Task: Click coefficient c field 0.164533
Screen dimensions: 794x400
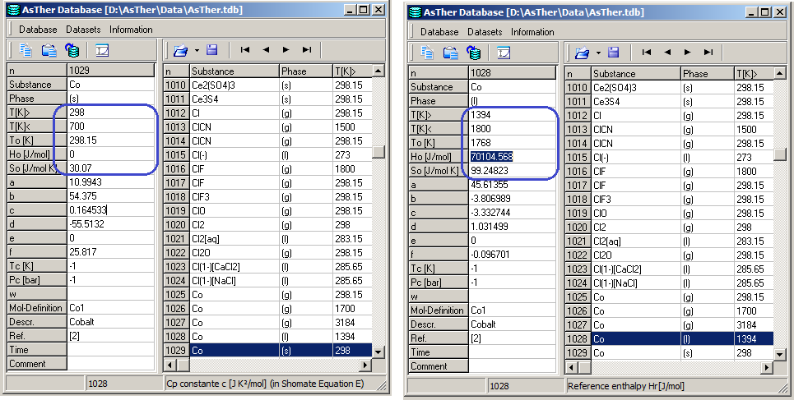Action: [x=110, y=210]
